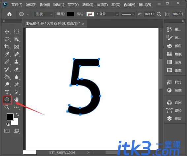The image size is (187, 156).
Task: Swap foreground and background colors
Action: [17, 115]
